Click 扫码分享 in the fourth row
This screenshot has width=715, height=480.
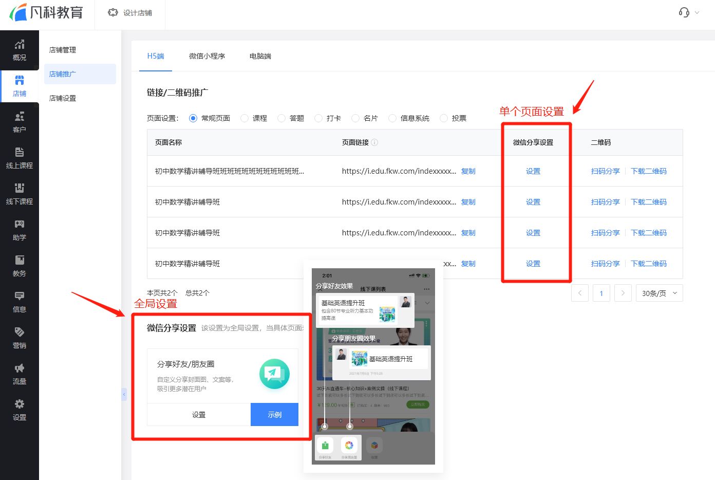coord(606,264)
